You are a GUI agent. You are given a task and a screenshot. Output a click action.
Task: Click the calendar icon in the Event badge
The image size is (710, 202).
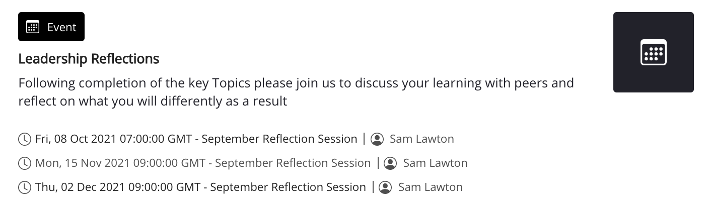coord(33,27)
